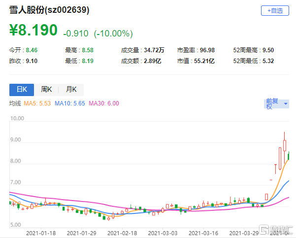Click the 市盈率 value 96.98
Viewport: 296px width, 238px height.
[207, 50]
